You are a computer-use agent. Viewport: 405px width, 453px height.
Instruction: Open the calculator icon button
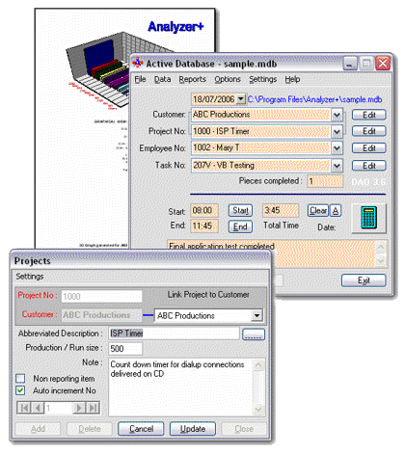point(368,218)
